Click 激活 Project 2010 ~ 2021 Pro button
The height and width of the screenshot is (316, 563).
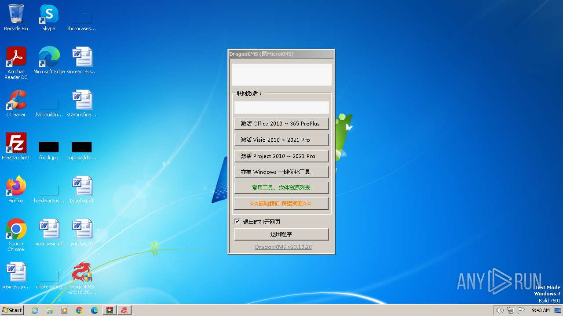281,156
